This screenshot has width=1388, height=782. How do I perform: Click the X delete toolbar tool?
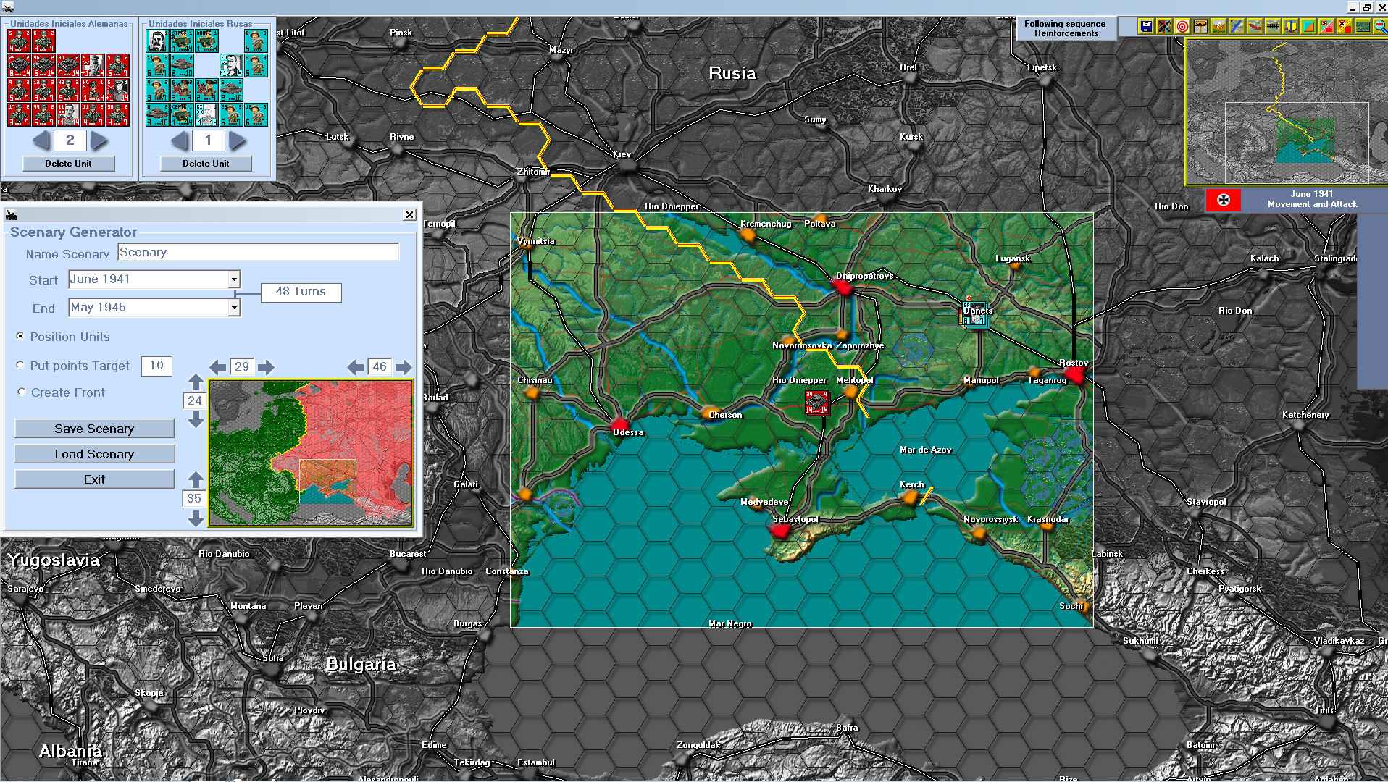tap(1164, 25)
